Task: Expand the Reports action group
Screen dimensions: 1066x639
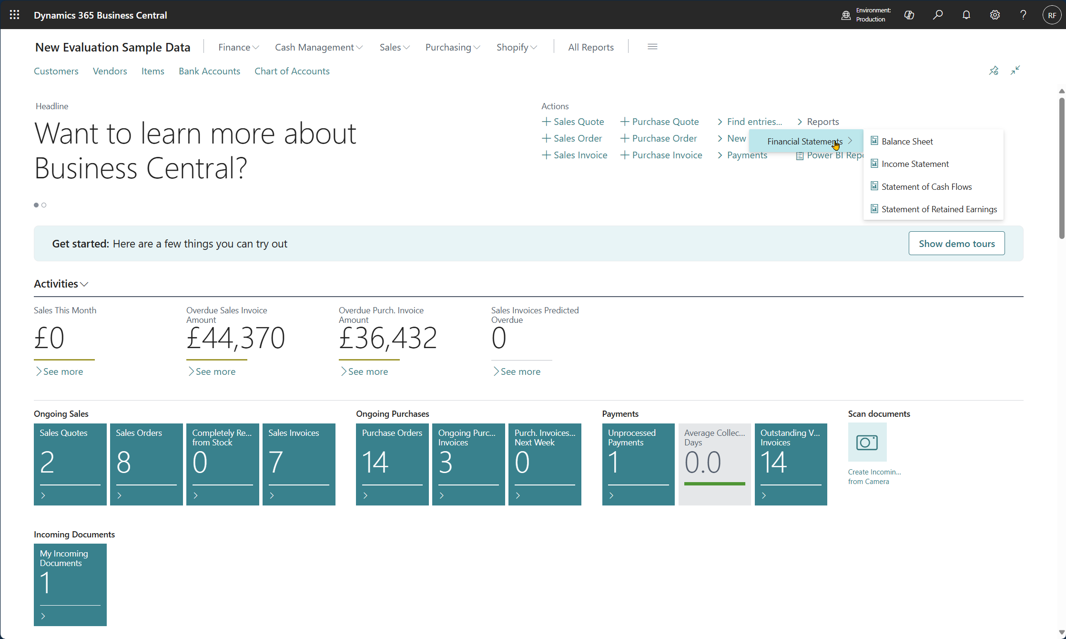Action: (x=818, y=122)
